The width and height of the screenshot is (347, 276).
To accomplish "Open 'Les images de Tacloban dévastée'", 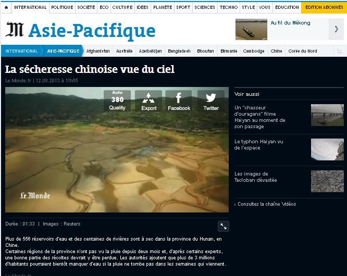I will coord(255,177).
